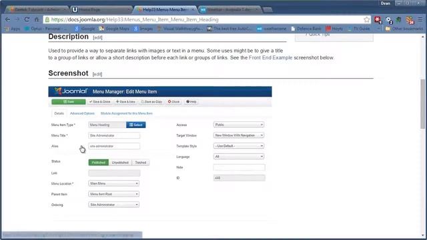Image resolution: width=427 pixels, height=240 pixels.
Task: Click the page vertical scrollbar thumb
Action: tap(422, 103)
